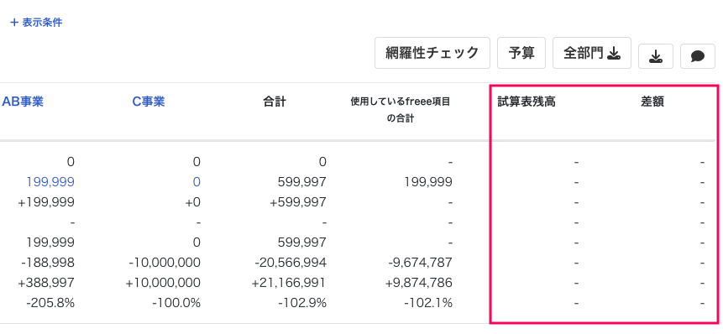
Task: Open the C事業 column header link
Action: click(149, 102)
